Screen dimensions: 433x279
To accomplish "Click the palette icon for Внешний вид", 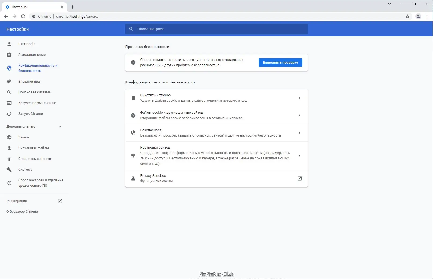I will click(9, 81).
